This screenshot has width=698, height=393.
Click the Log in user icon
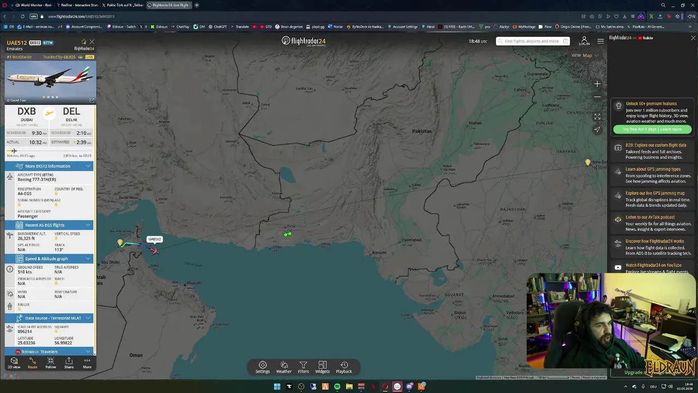584,41
